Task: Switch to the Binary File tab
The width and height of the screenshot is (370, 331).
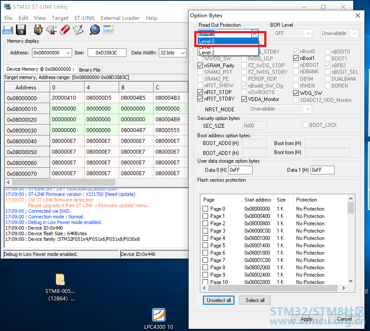Action: click(x=90, y=70)
